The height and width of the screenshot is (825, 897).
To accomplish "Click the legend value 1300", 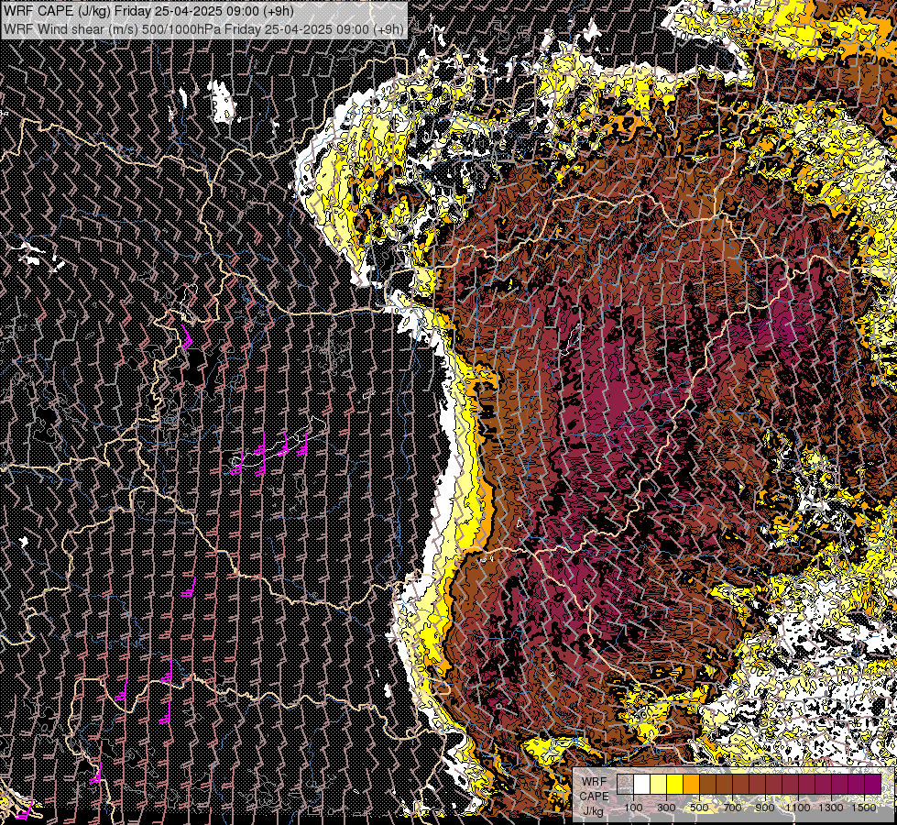I will coord(831,808).
